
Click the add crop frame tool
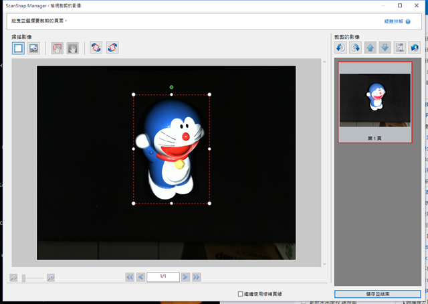[x=33, y=48]
